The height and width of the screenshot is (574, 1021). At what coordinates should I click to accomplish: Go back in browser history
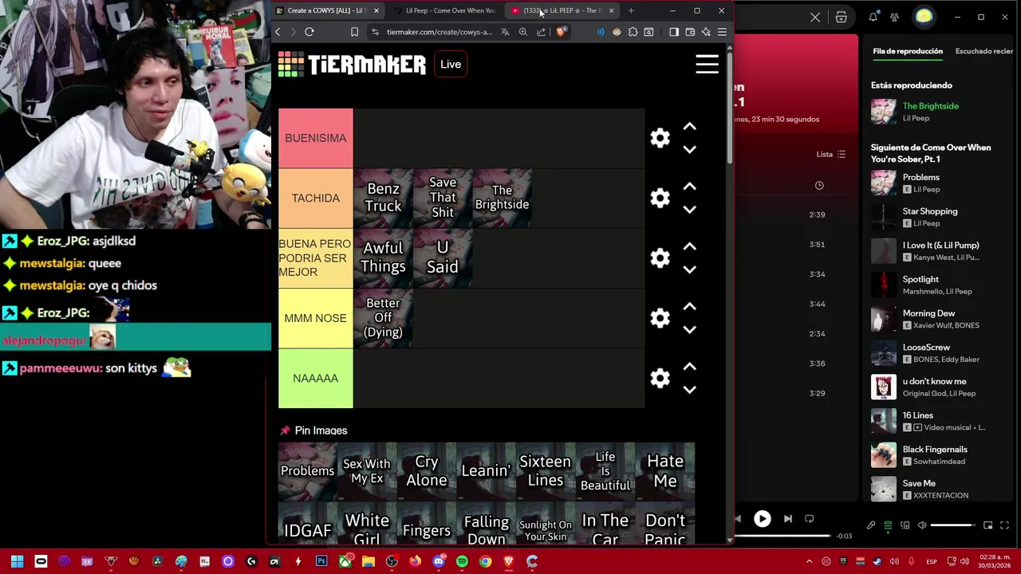[x=278, y=32]
